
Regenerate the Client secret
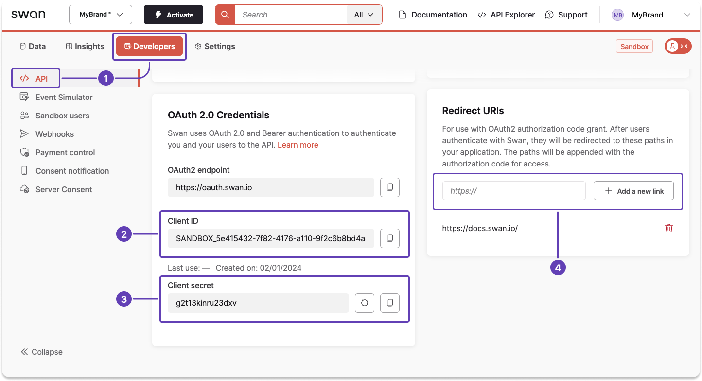tap(364, 302)
